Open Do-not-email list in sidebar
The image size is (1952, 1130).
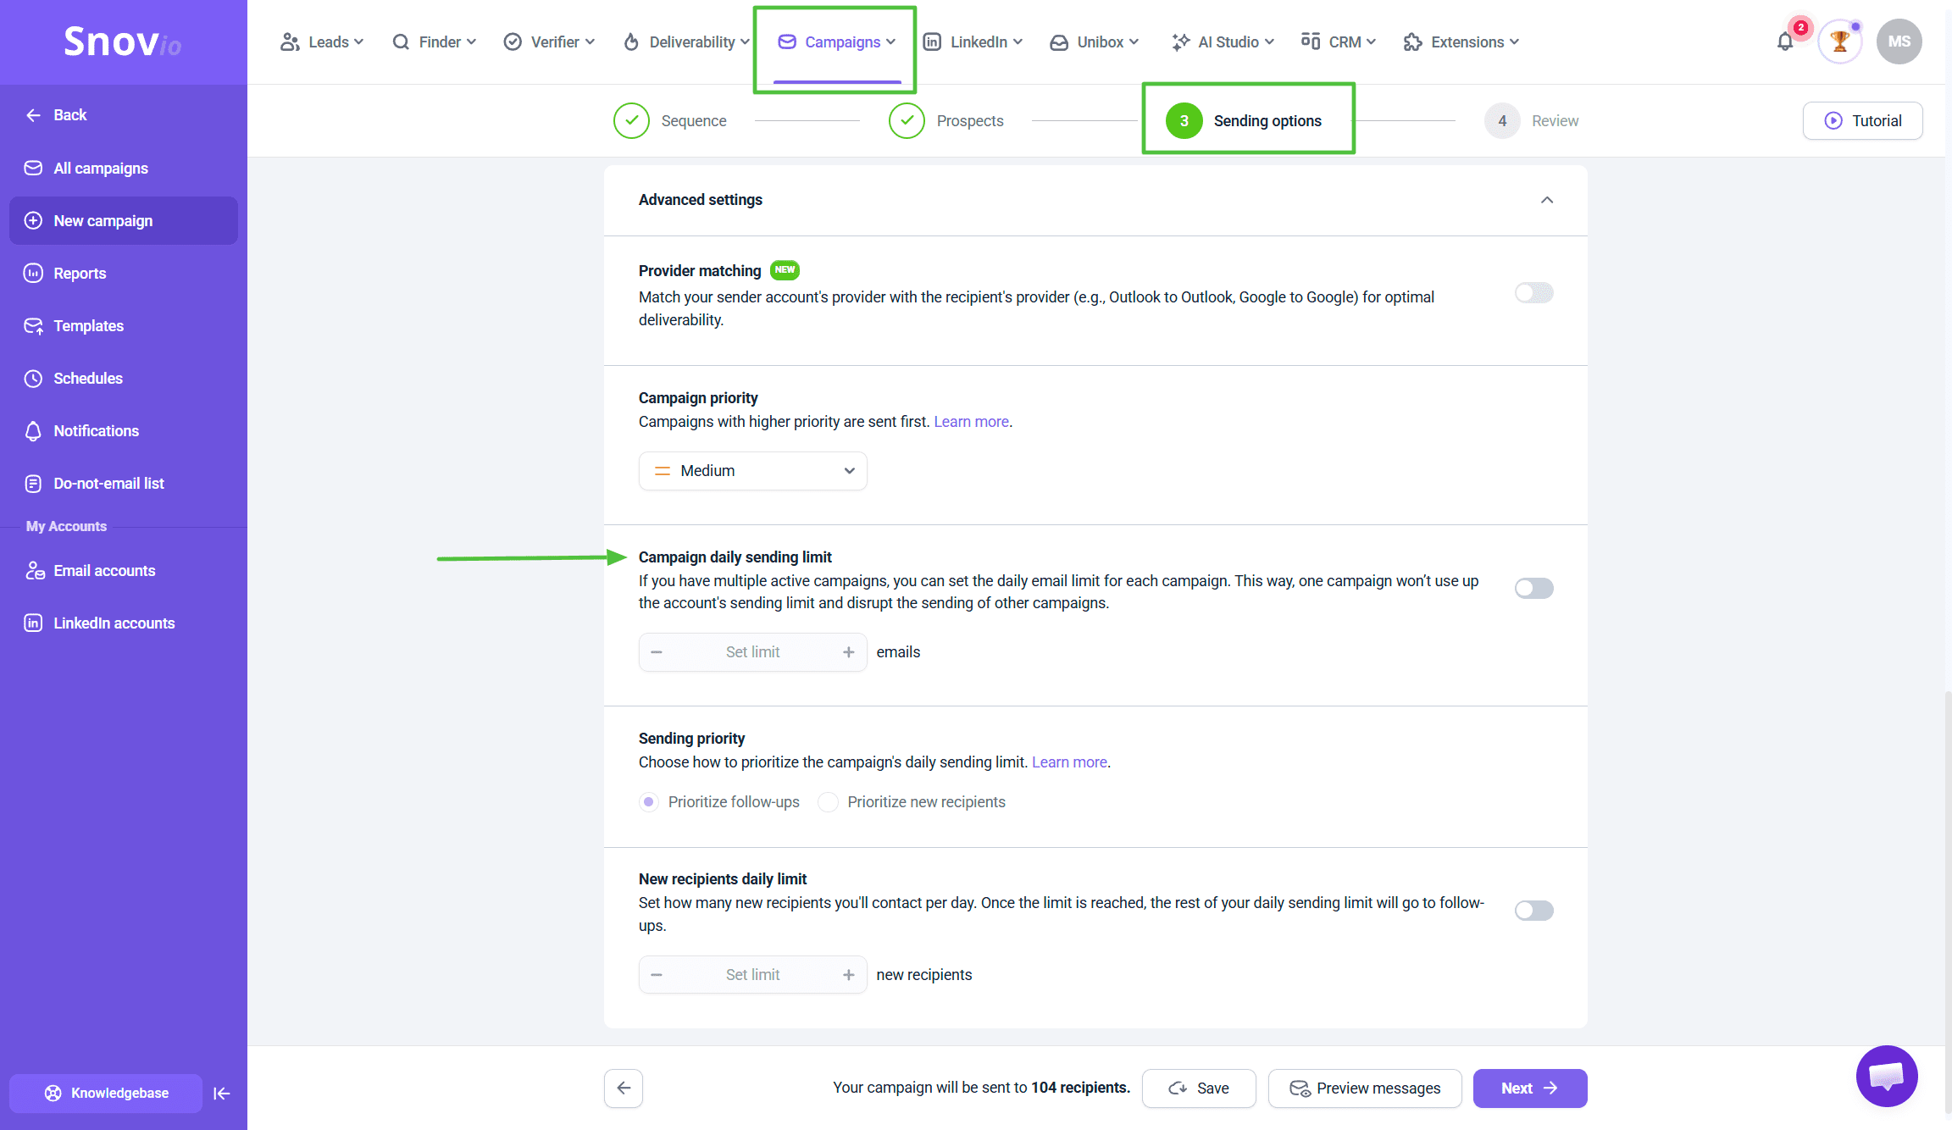point(108,484)
